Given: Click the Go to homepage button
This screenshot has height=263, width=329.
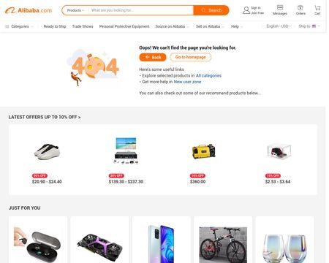Looking at the screenshot, I should coord(190,57).
